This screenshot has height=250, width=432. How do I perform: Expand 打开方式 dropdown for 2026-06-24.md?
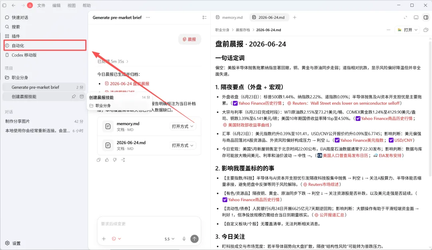click(x=183, y=145)
